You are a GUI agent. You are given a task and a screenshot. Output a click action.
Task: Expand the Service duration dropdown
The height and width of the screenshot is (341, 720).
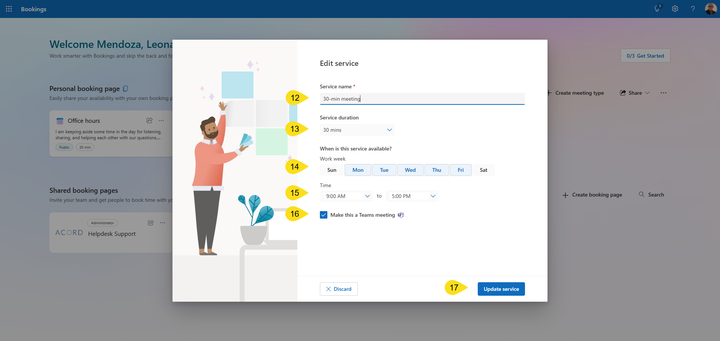[357, 130]
